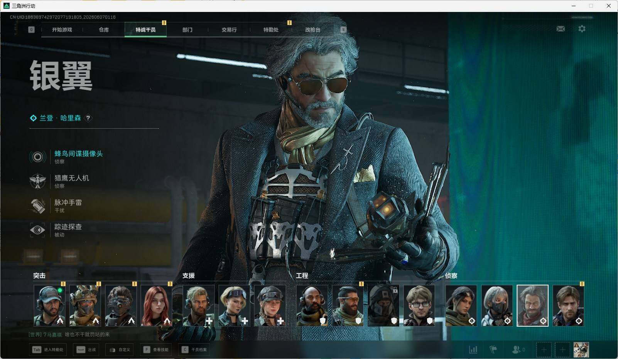Open the 部门 tab
This screenshot has height=359, width=618.
tap(187, 30)
